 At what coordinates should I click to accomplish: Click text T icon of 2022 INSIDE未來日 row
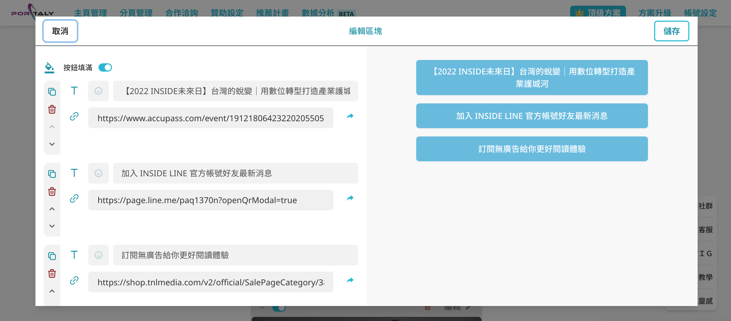74,91
